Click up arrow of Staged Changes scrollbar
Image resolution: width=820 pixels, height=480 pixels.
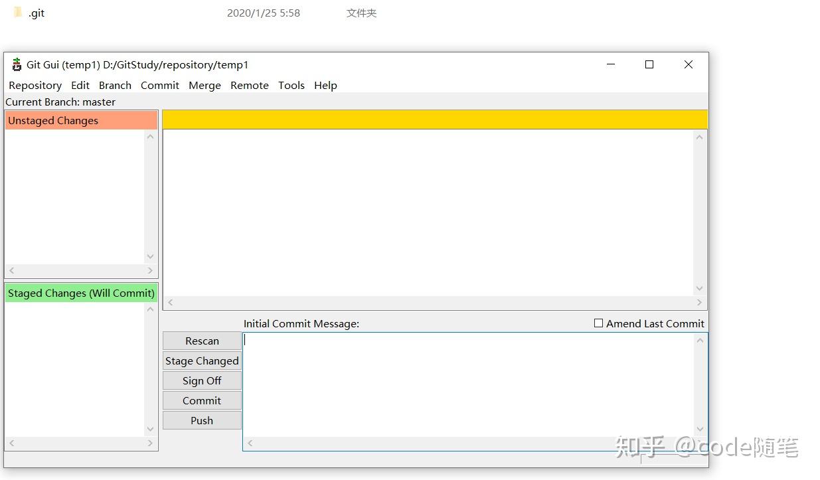(x=150, y=309)
